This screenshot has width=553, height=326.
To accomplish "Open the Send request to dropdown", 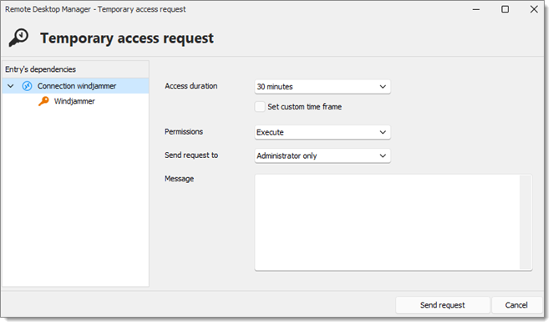I will (x=322, y=156).
